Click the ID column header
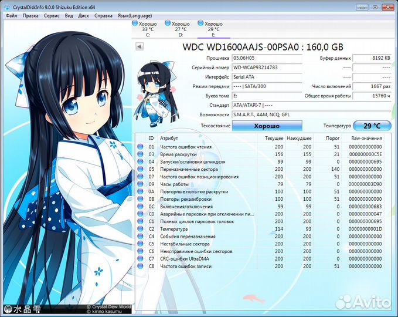The height and width of the screenshot is (317, 398). [x=151, y=139]
